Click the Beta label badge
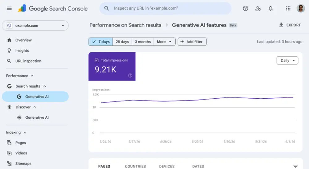Screen dimensions: 309x169 click(x=233, y=25)
